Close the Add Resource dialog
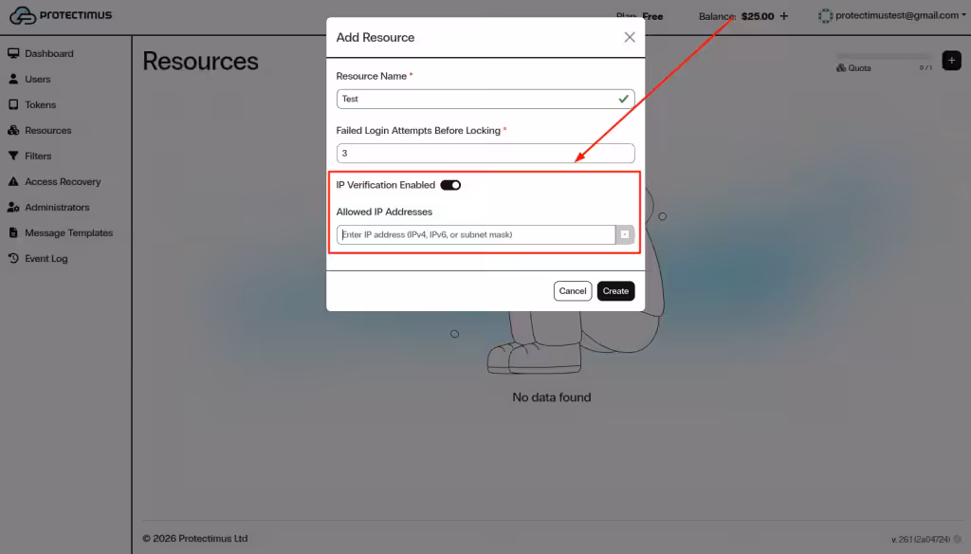Viewport: 971px width, 554px height. (x=630, y=37)
